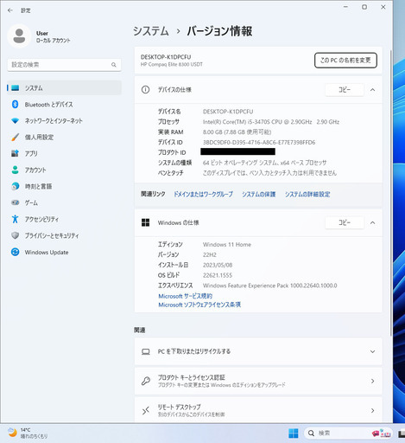
Task: Click the Windows Update sync icon
Action: pyautogui.click(x=15, y=252)
